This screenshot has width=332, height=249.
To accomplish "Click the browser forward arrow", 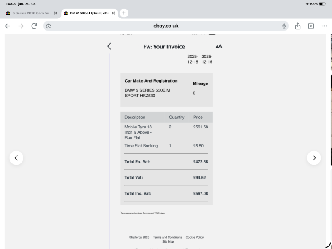I will point(21,26).
